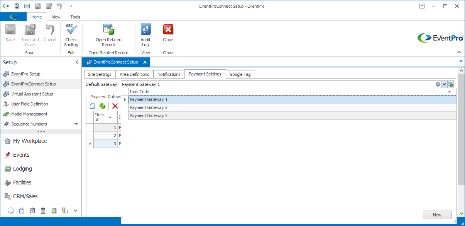Switch to the Tools ribbon tab
This screenshot has width=465, height=226.
(x=75, y=17)
